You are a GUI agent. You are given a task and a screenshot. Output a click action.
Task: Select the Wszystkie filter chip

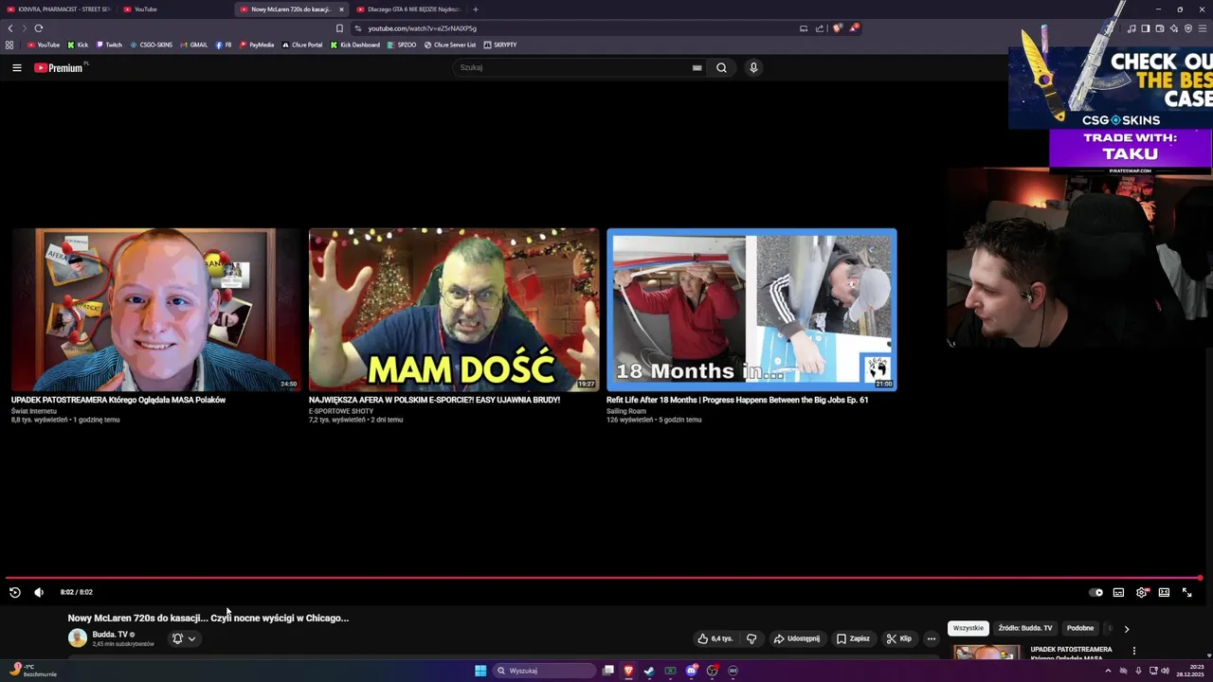click(969, 628)
